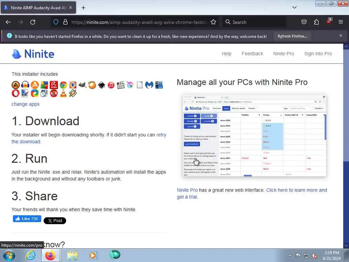
Task: Click the FastStone eye icon
Action: point(73,85)
